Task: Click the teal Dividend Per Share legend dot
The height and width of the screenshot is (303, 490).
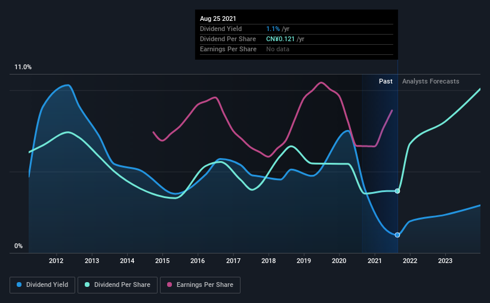Action: 87,285
